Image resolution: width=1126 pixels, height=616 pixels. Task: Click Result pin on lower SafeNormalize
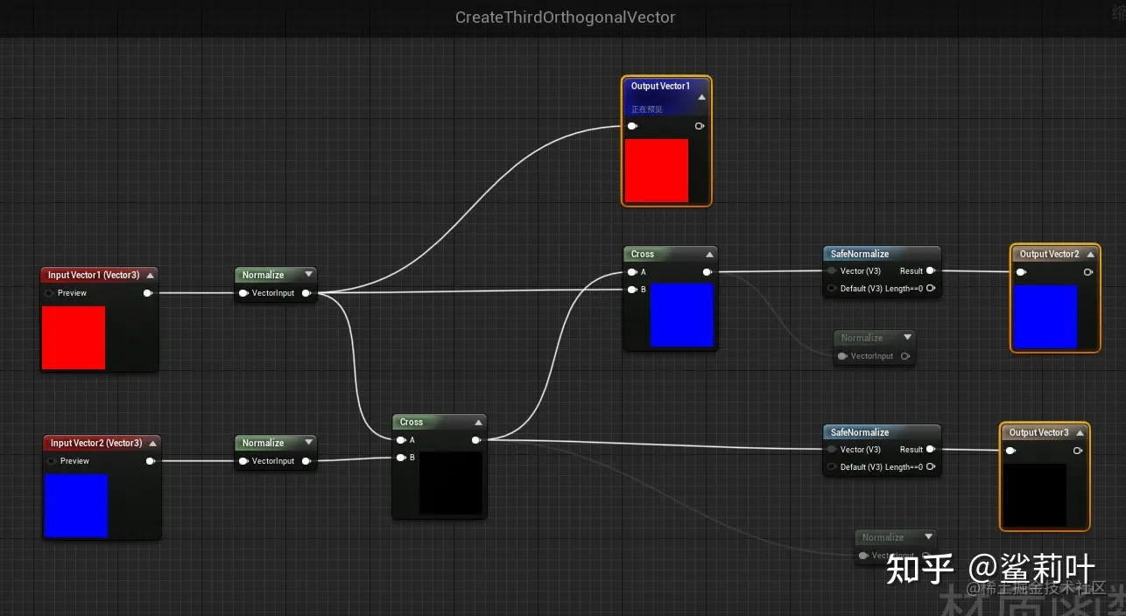point(930,450)
